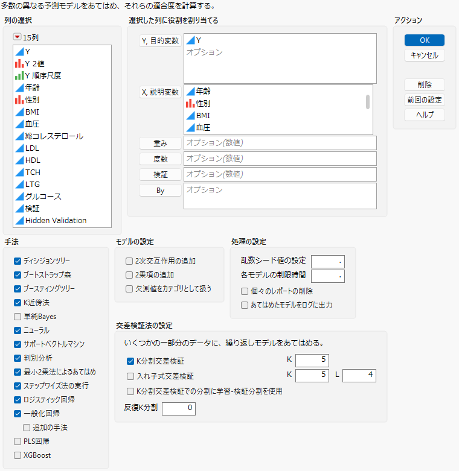Uncheck ニューラル method
This screenshot has width=459, height=471.
click(18, 330)
